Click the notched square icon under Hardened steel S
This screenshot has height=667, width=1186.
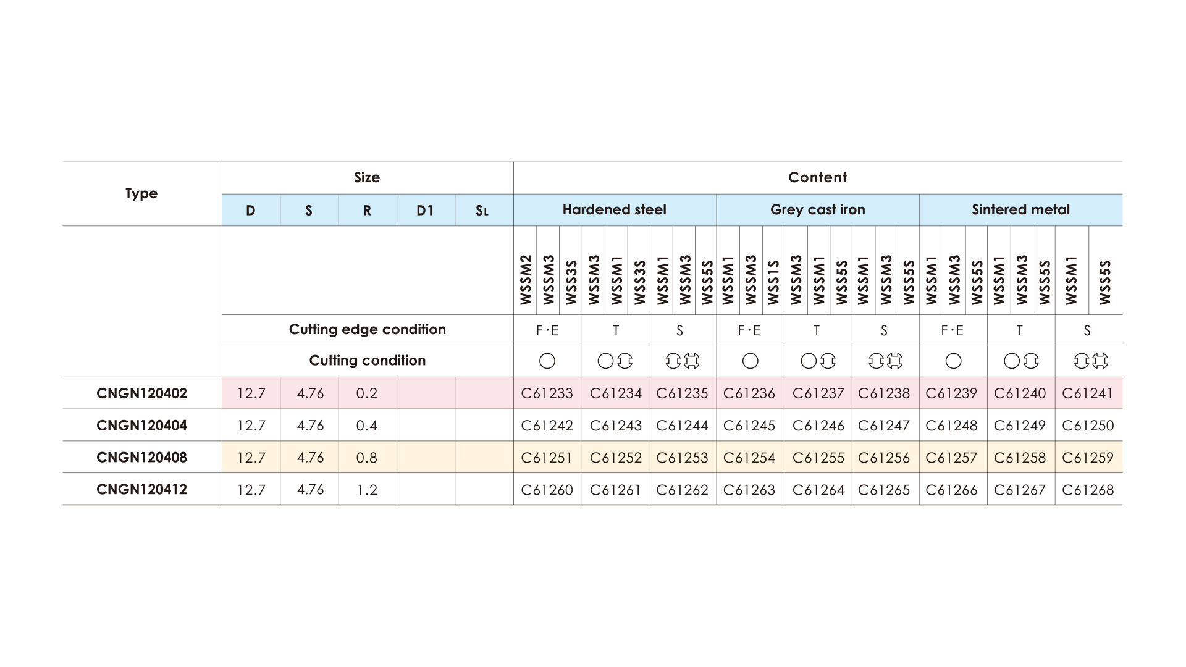tap(692, 361)
